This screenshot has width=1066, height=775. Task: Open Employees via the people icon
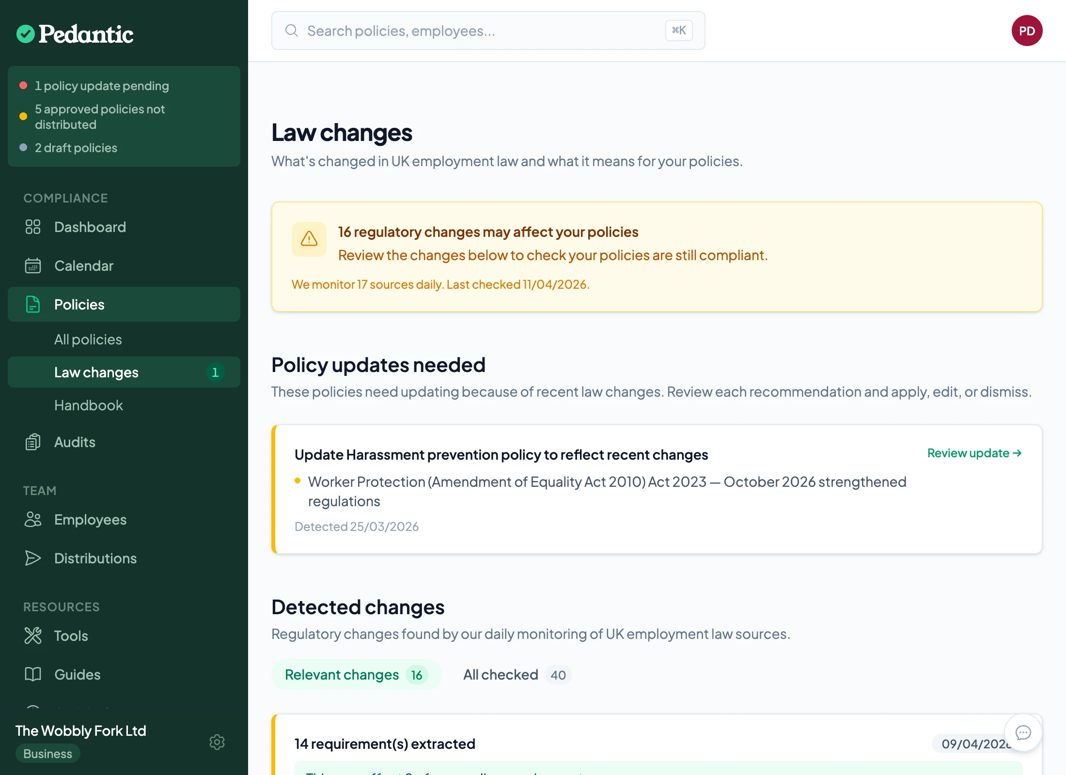click(x=32, y=519)
